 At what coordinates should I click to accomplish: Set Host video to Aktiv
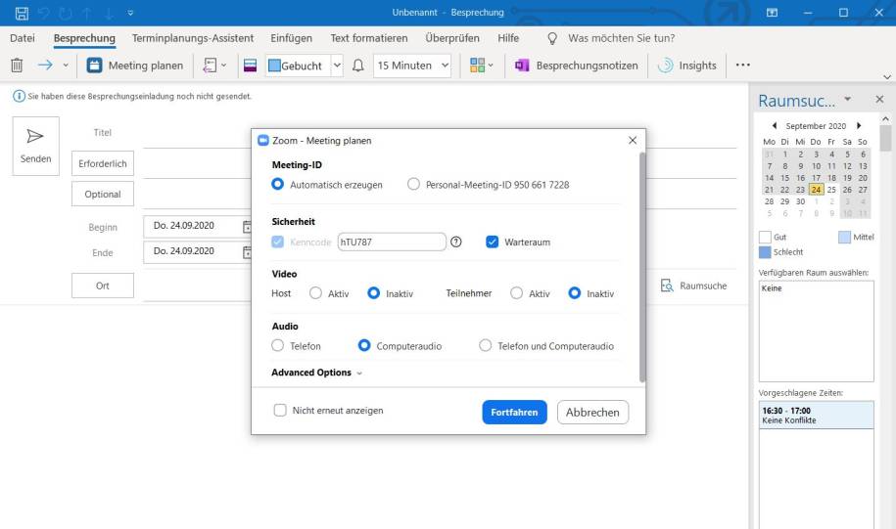[x=315, y=293]
